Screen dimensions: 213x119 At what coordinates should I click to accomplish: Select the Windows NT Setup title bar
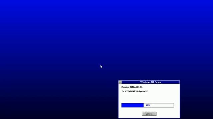pyautogui.click(x=150, y=82)
